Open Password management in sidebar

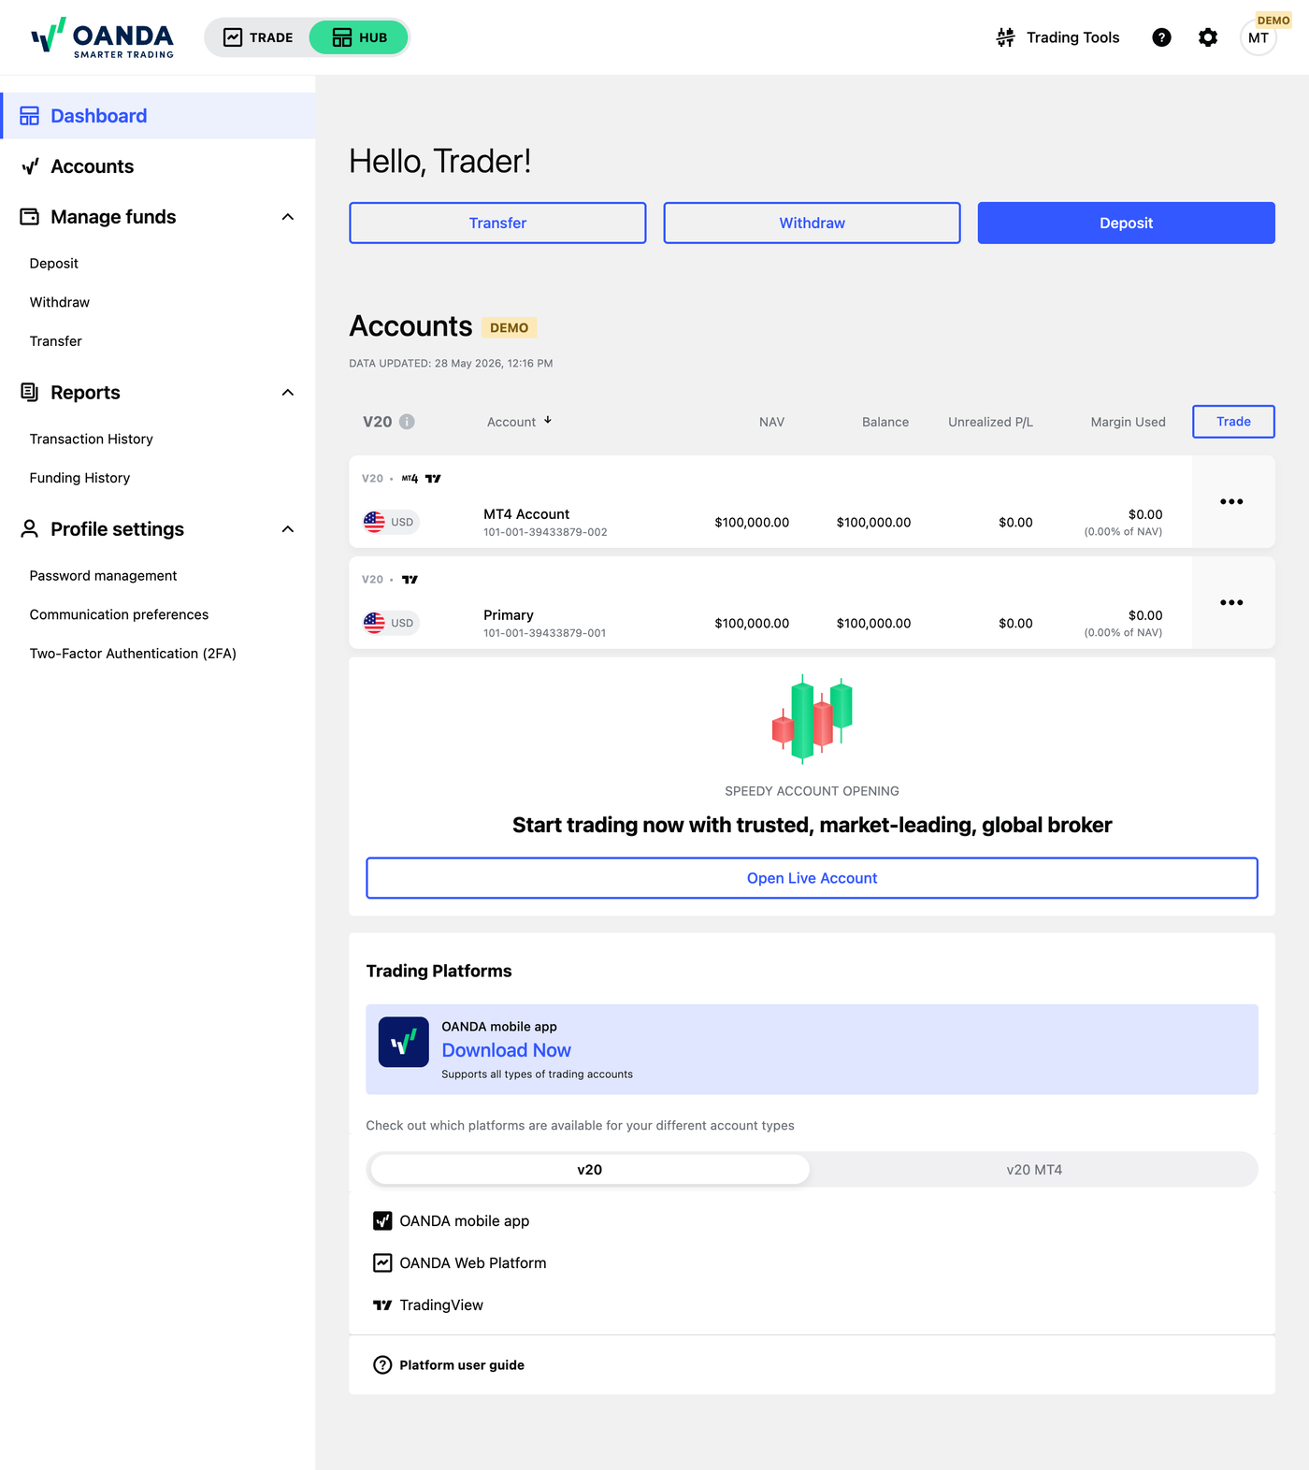point(104,576)
